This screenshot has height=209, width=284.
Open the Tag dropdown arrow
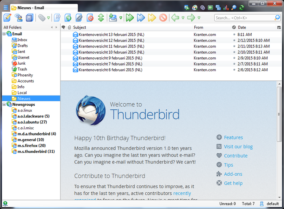click(48, 18)
